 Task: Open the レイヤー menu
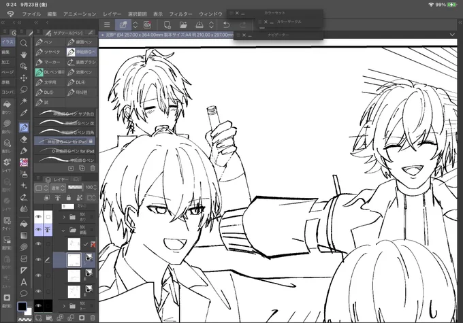[112, 14]
